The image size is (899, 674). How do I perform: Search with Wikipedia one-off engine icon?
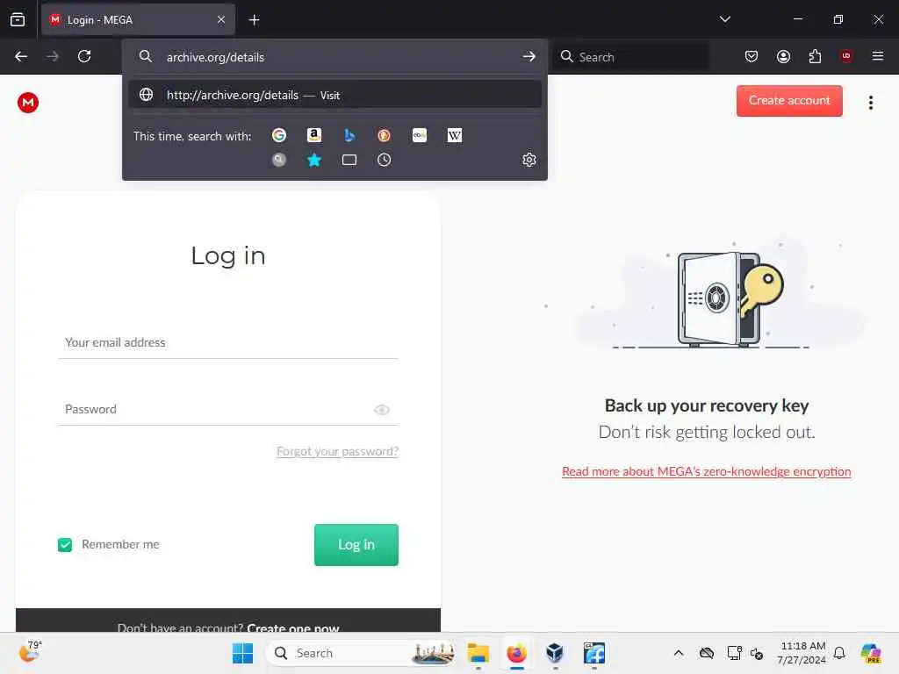[455, 135]
